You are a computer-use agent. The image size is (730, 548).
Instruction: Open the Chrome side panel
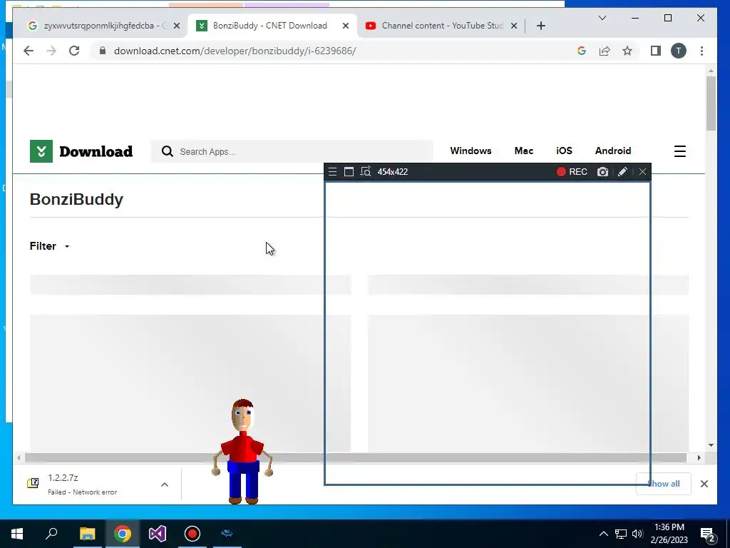[x=656, y=51]
